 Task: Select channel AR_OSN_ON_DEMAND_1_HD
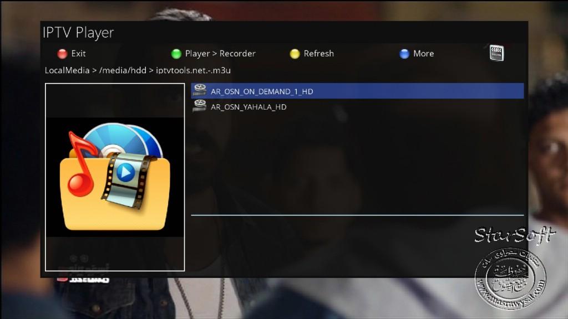[357, 91]
